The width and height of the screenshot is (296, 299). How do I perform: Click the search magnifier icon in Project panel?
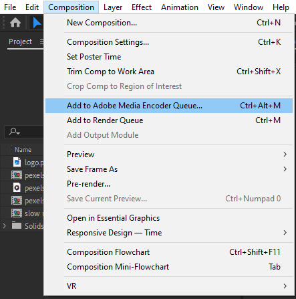tap(14, 132)
